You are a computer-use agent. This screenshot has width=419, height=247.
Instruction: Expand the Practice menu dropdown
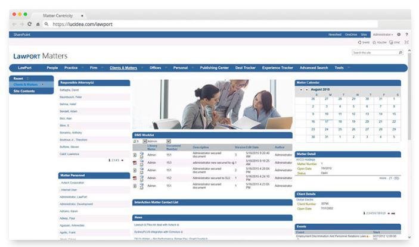(73, 68)
